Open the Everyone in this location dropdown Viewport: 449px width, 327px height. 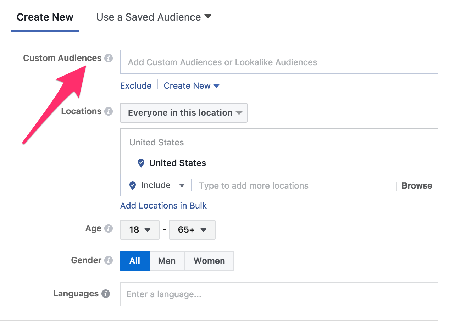pos(183,112)
